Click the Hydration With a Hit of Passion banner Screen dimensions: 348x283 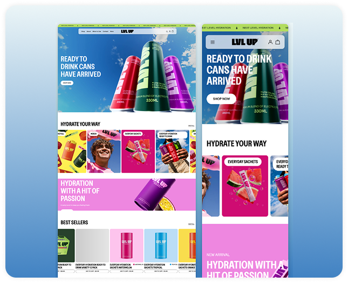pyautogui.click(x=127, y=195)
